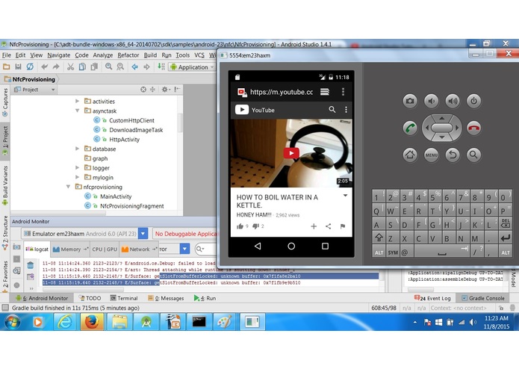Flag the video as inappropriate
The width and height of the screenshot is (519, 369).
pyautogui.click(x=343, y=226)
